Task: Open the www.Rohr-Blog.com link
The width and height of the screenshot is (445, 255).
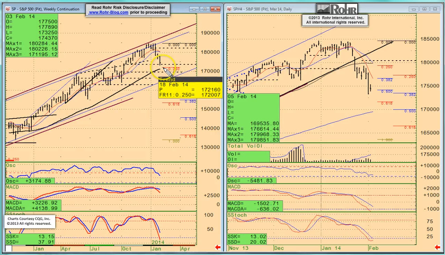Action: [x=108, y=12]
